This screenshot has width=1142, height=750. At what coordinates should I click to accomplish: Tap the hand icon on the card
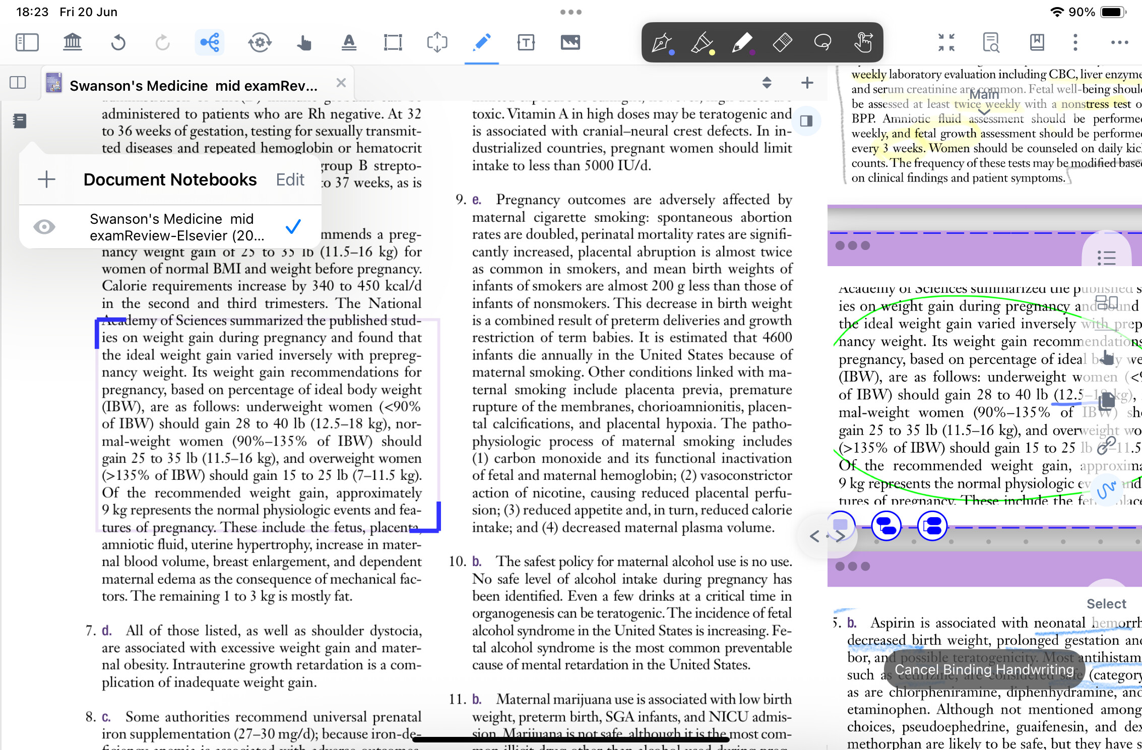coord(1107,357)
